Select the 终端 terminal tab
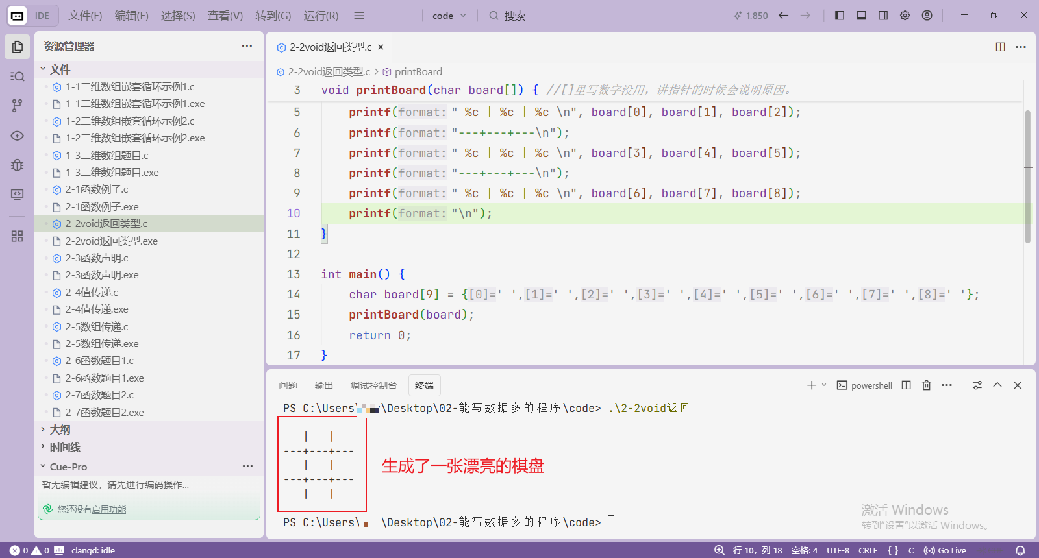The height and width of the screenshot is (558, 1039). 424,385
